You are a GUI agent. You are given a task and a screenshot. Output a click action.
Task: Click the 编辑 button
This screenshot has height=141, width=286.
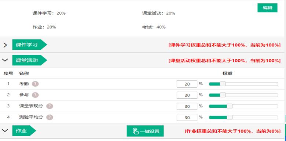(267, 8)
